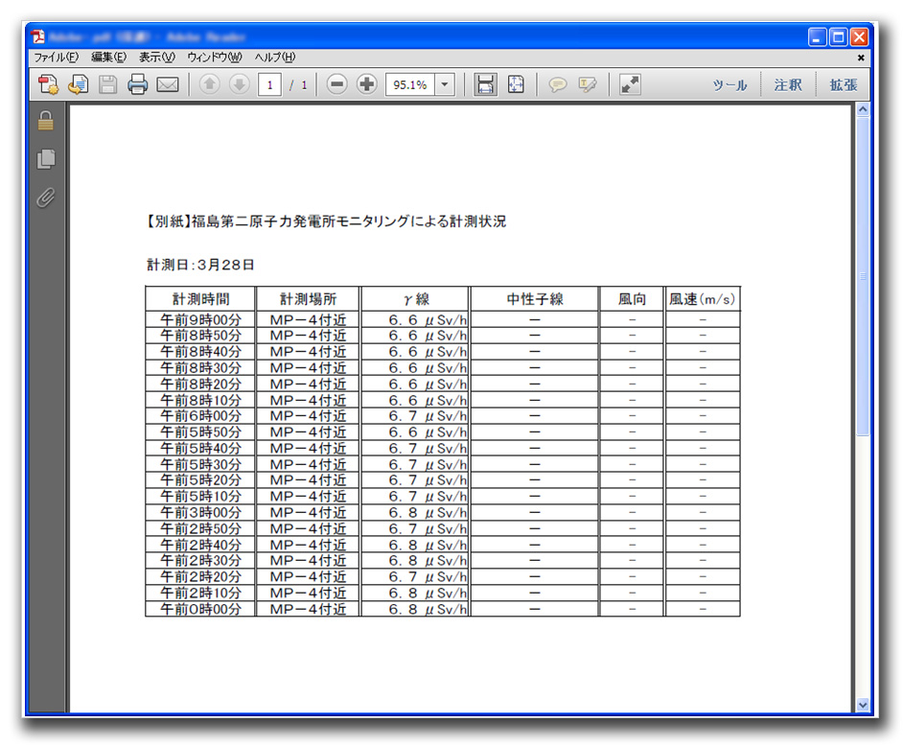Show the page thumbnails panel
The width and height of the screenshot is (903, 746).
coord(45,159)
